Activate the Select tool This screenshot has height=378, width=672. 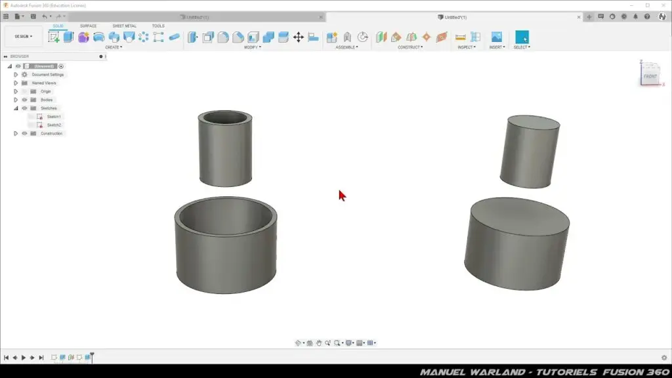[522, 37]
